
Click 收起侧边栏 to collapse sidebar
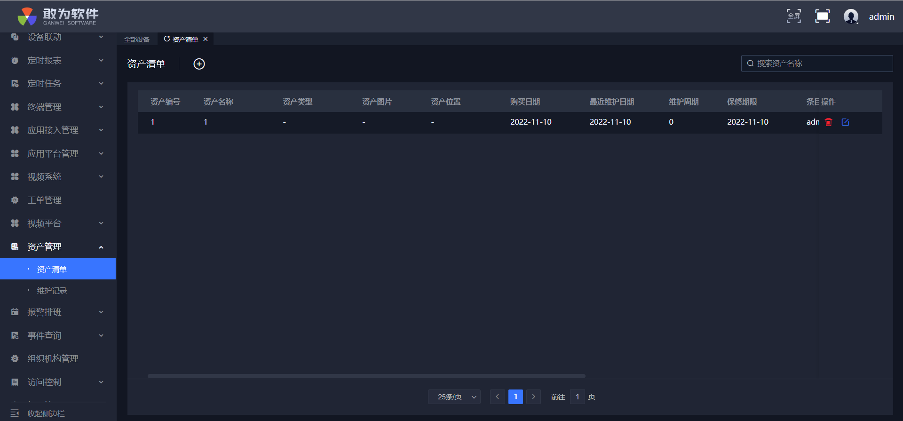pyautogui.click(x=46, y=413)
